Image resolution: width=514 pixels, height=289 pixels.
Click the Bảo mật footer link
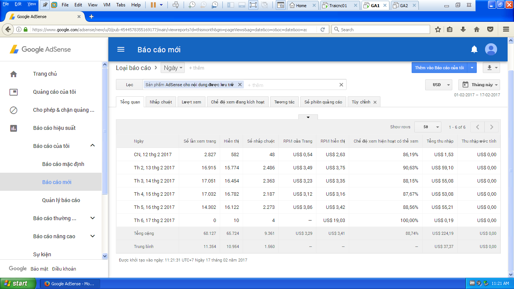click(x=40, y=269)
